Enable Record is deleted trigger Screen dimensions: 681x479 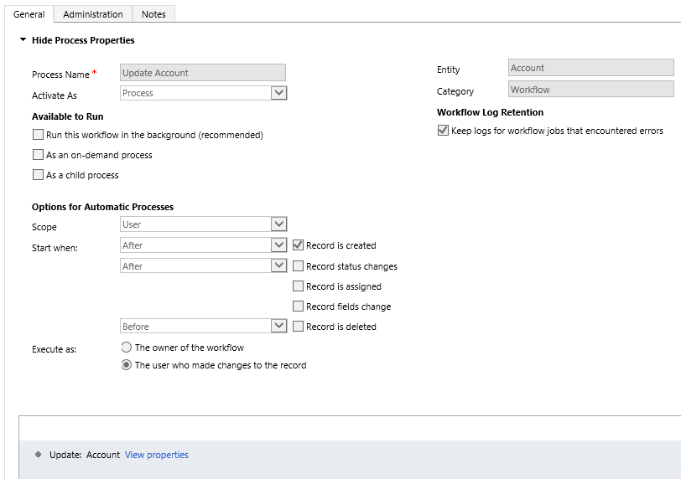coord(298,326)
